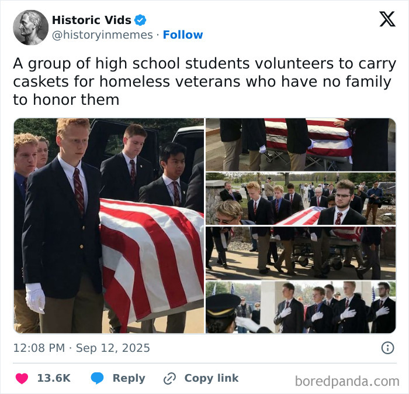Click the Copy link text
Screen dimensions: 409x394
tap(212, 378)
